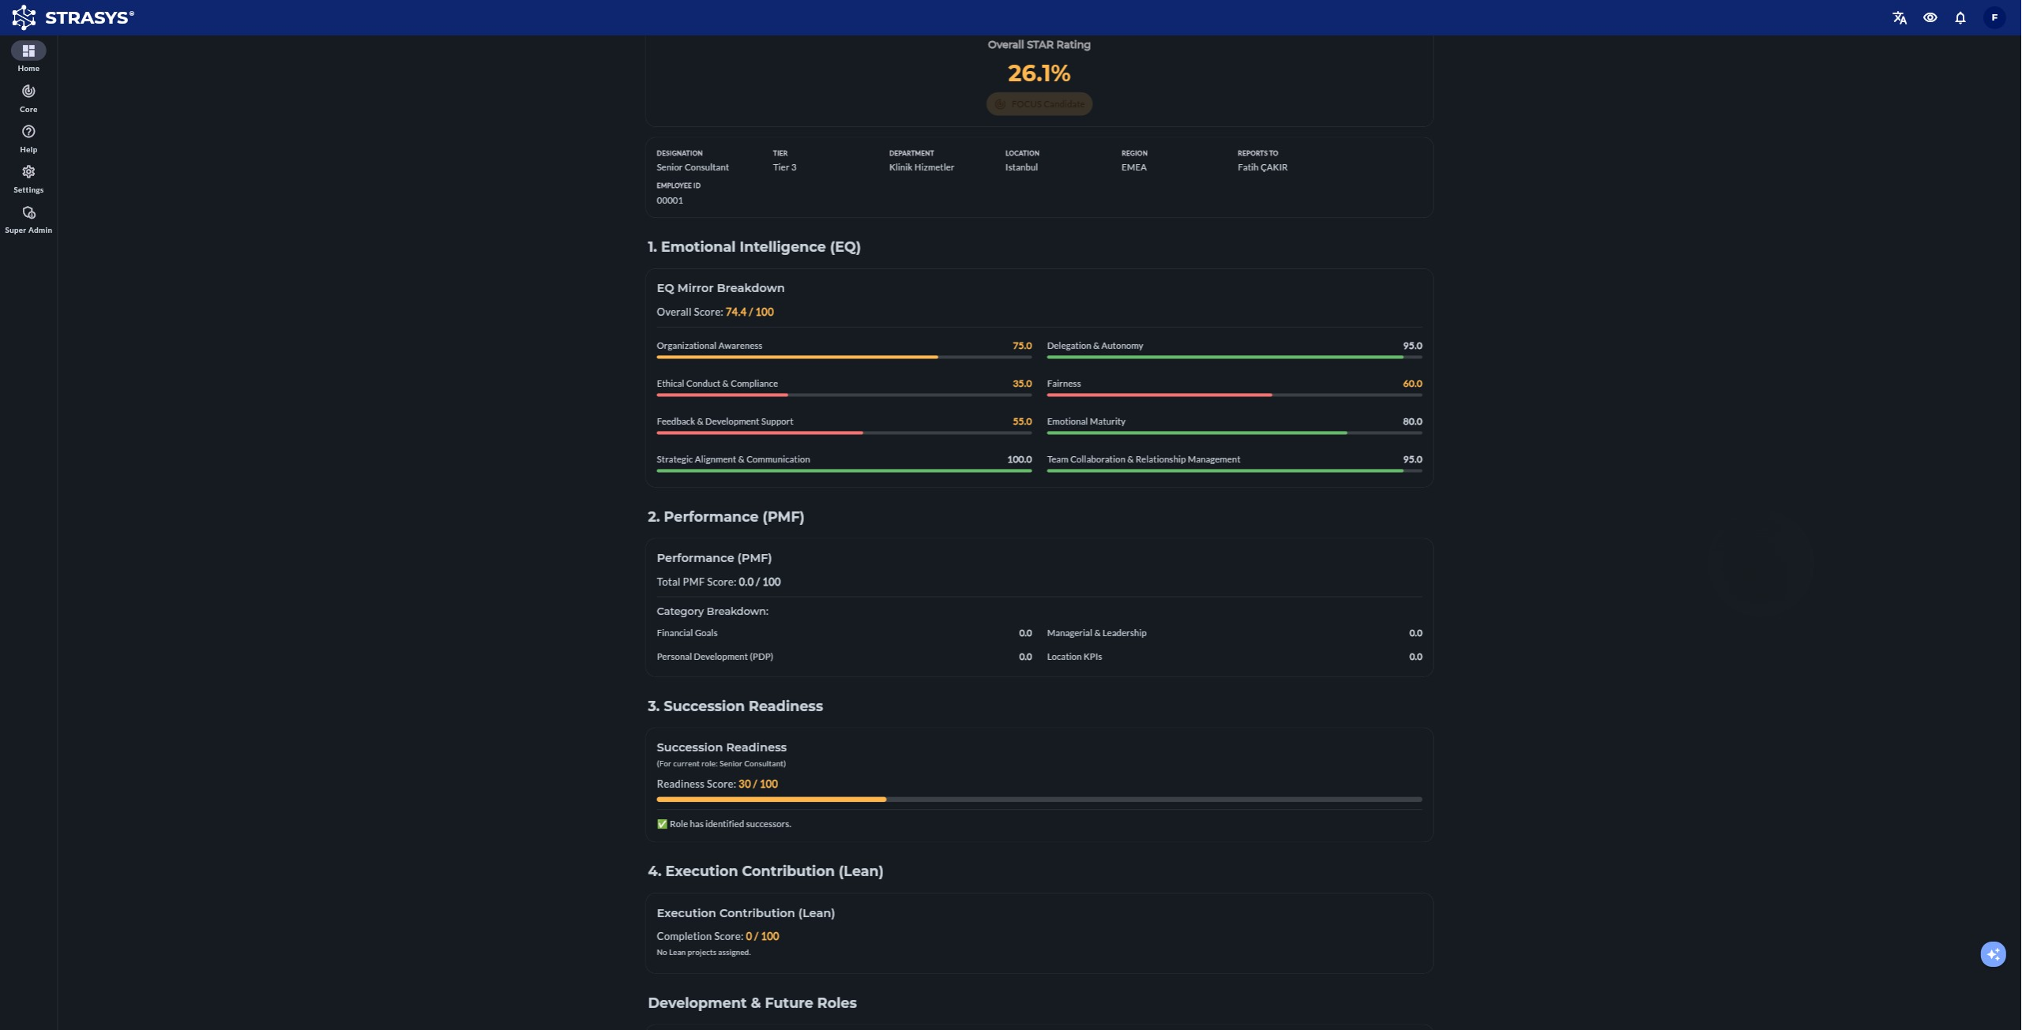Image resolution: width=2022 pixels, height=1030 pixels.
Task: Click the STRASYS logo icon
Action: (x=24, y=17)
